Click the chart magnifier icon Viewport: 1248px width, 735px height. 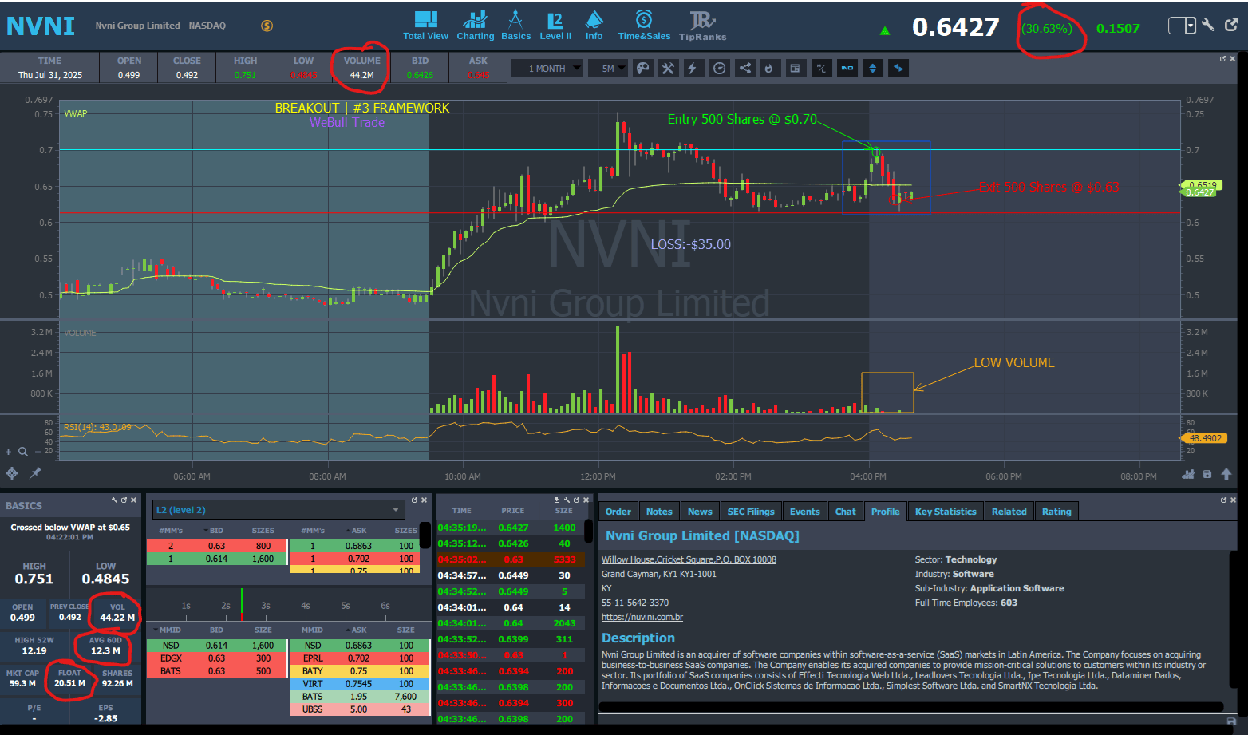point(23,452)
